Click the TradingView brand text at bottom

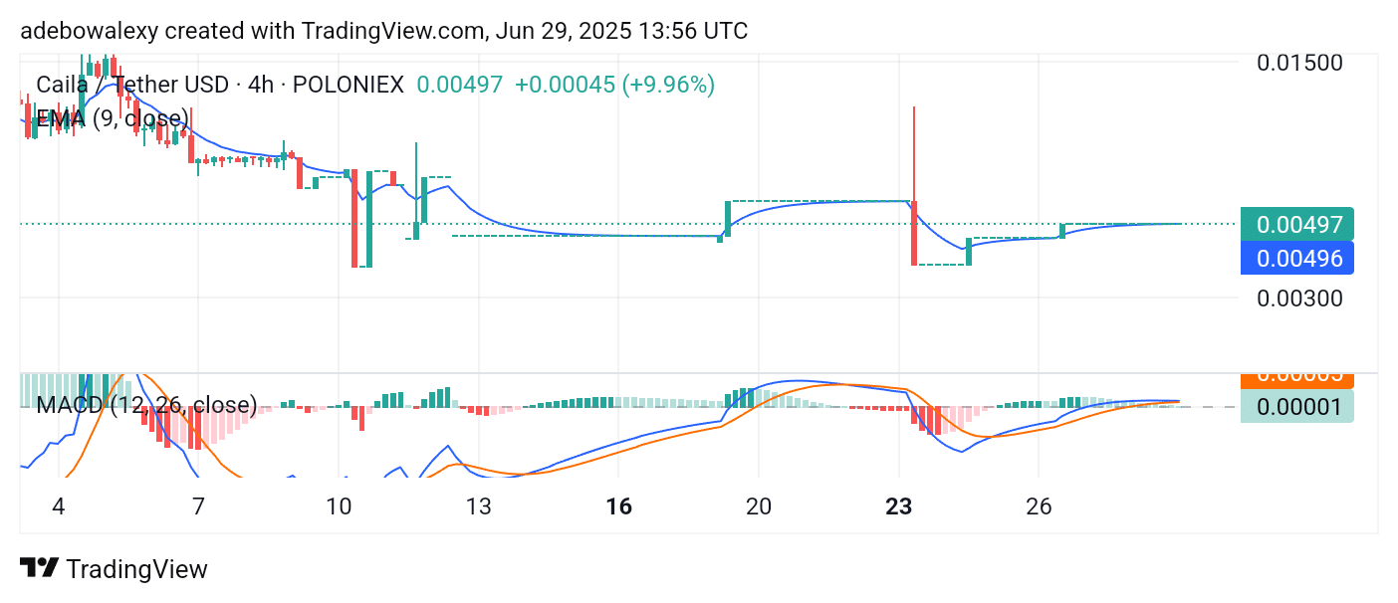point(136,569)
